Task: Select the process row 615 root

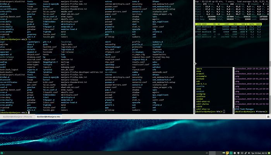Action: pyautogui.click(x=228, y=29)
